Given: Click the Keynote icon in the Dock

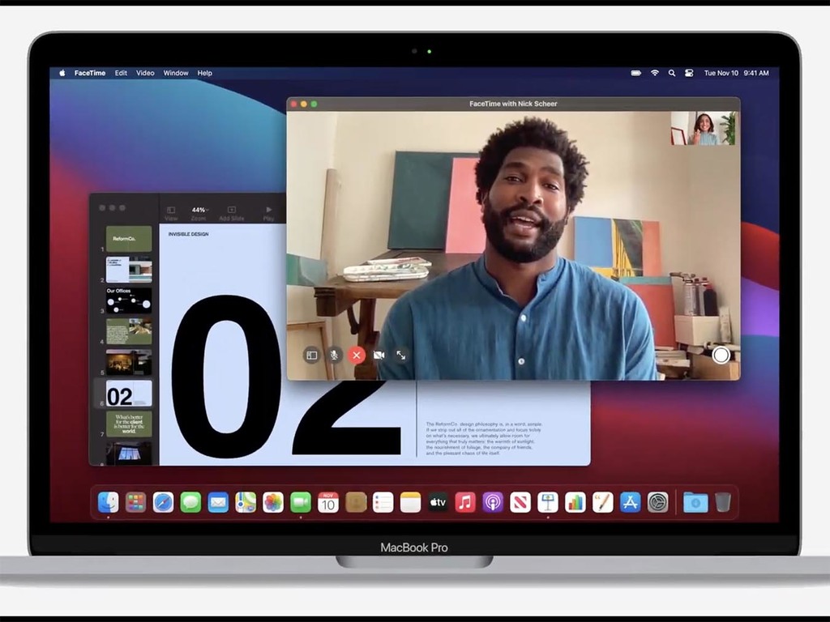Looking at the screenshot, I should coord(548,502).
